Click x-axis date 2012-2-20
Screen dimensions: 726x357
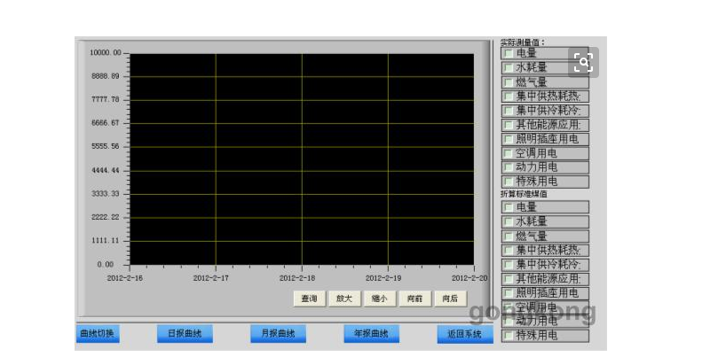[x=470, y=278]
